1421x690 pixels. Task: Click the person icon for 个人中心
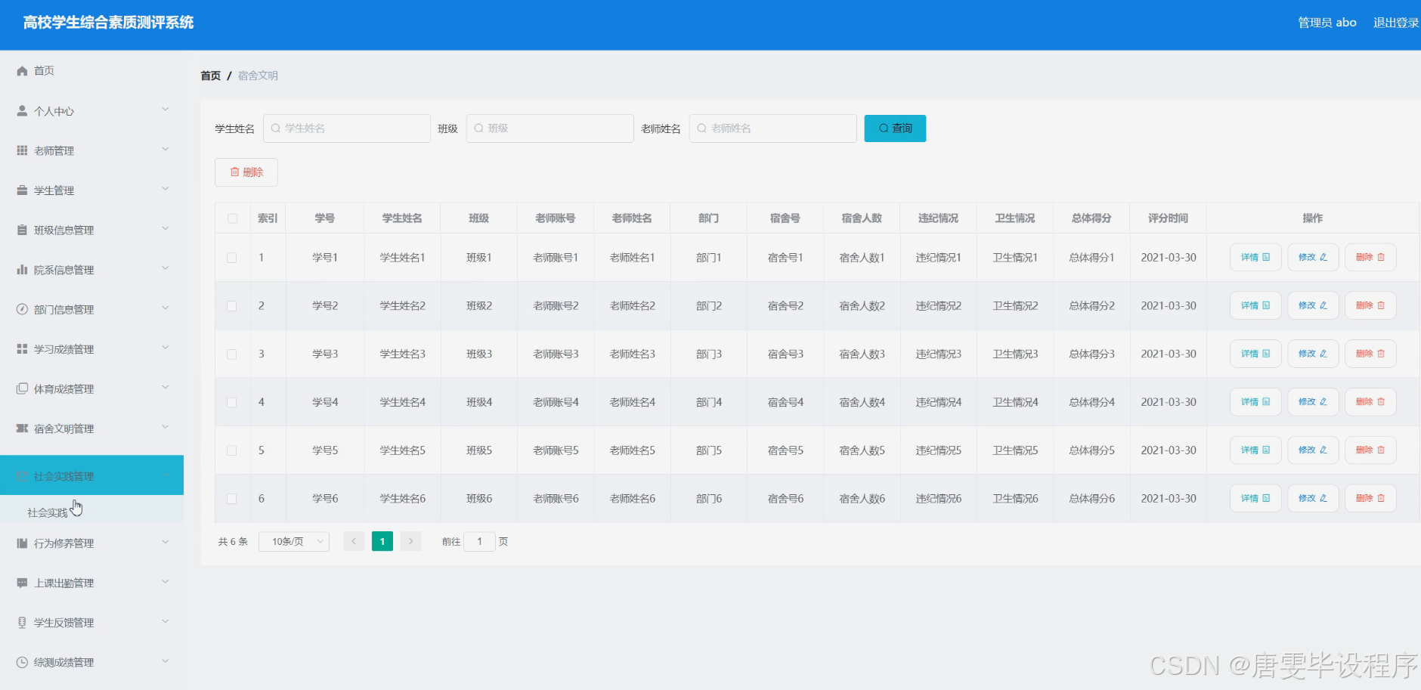[x=22, y=111]
